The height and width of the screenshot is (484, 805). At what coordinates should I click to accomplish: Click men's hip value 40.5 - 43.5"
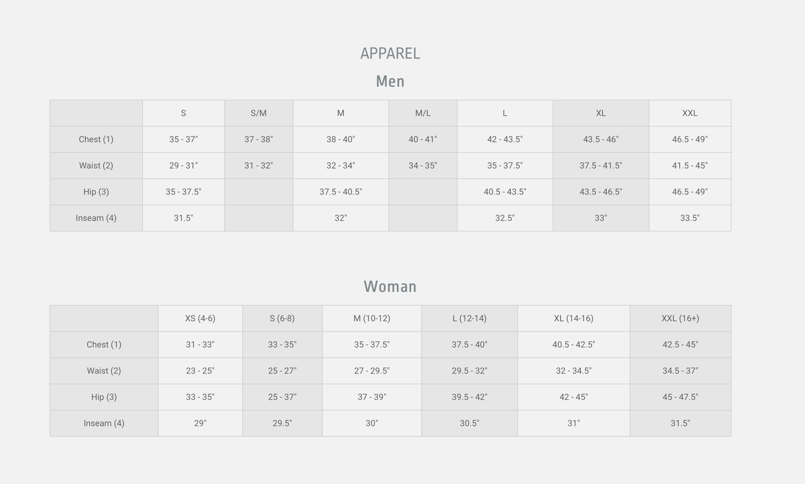(505, 192)
